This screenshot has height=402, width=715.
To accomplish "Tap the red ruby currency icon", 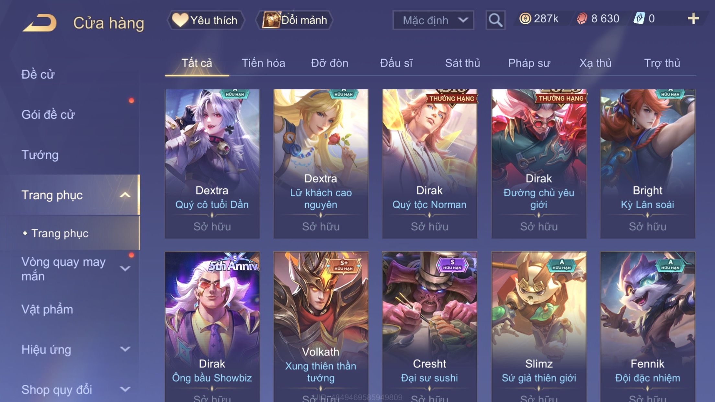I will pos(582,19).
